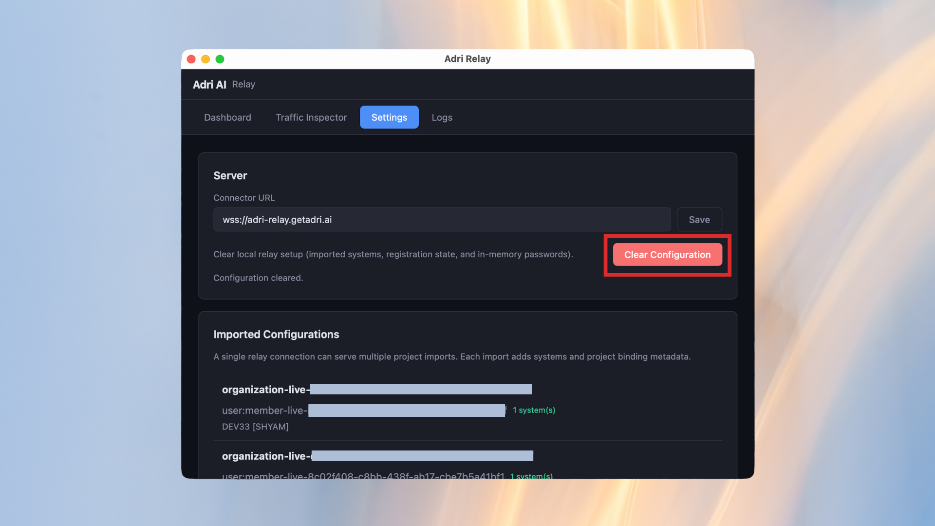Click inside the Connector URL field
This screenshot has width=935, height=526.
pos(441,219)
